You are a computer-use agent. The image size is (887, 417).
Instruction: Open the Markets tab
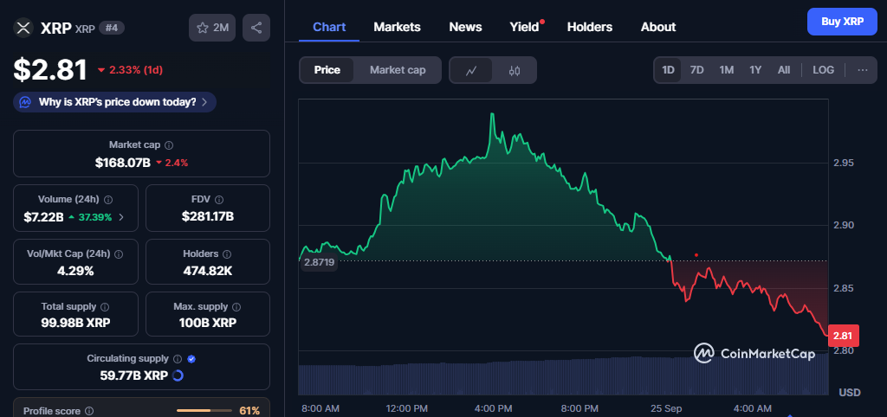click(x=397, y=27)
